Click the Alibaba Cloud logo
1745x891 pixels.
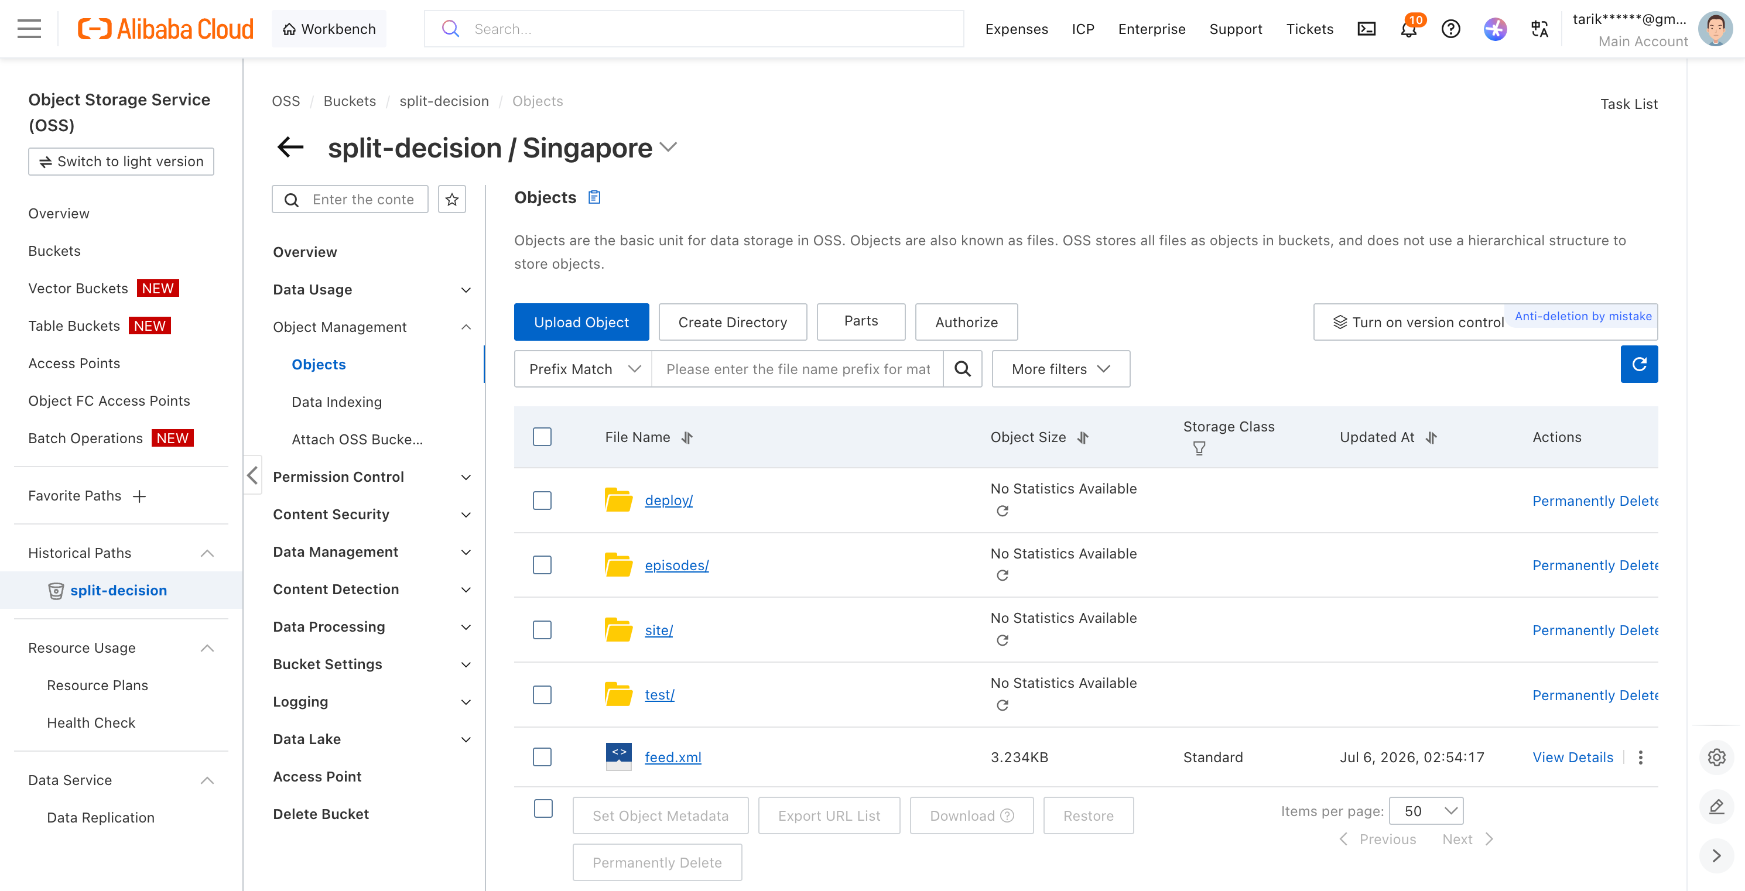click(165, 29)
